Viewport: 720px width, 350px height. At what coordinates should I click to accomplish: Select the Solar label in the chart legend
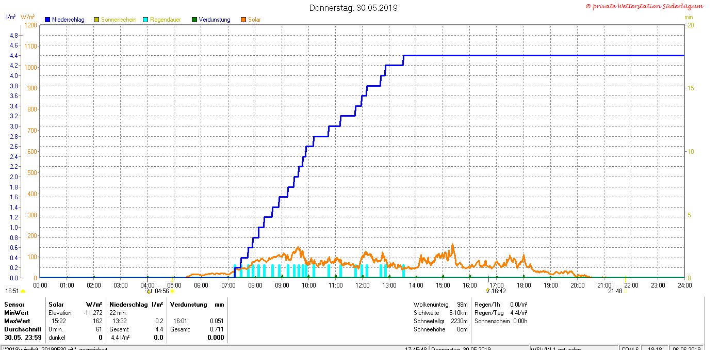click(x=254, y=20)
